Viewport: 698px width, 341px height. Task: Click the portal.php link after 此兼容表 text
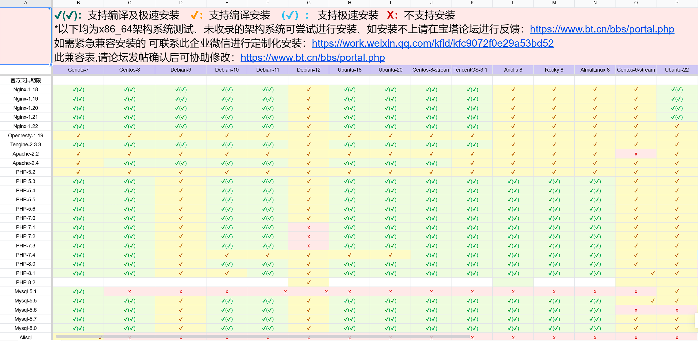tap(313, 57)
